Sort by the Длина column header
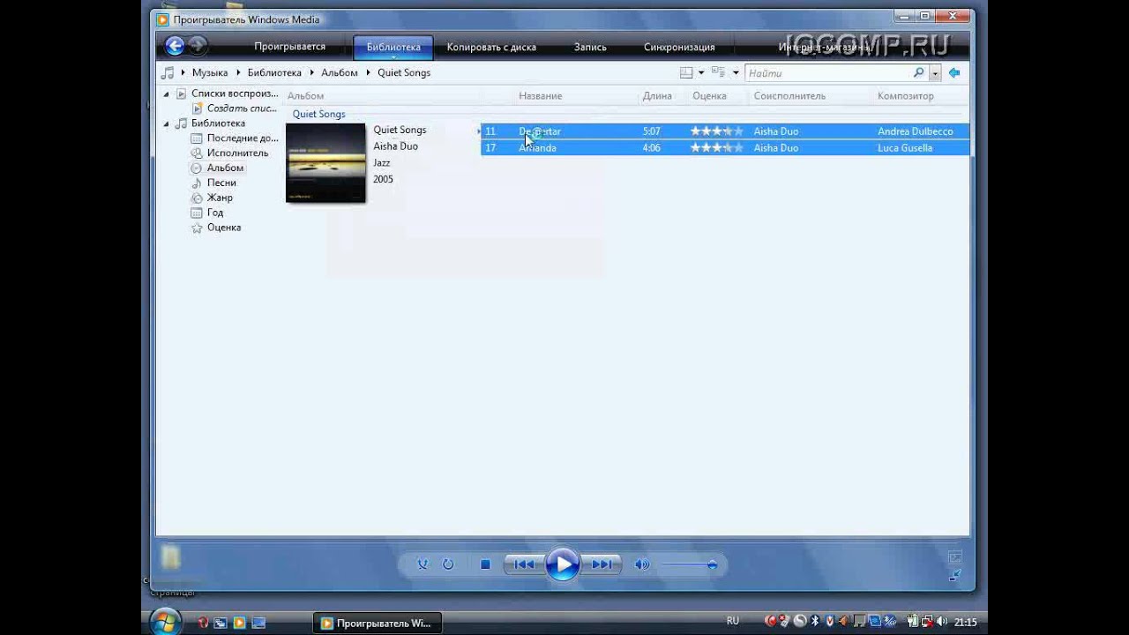Viewport: 1129px width, 635px height. pyautogui.click(x=657, y=96)
